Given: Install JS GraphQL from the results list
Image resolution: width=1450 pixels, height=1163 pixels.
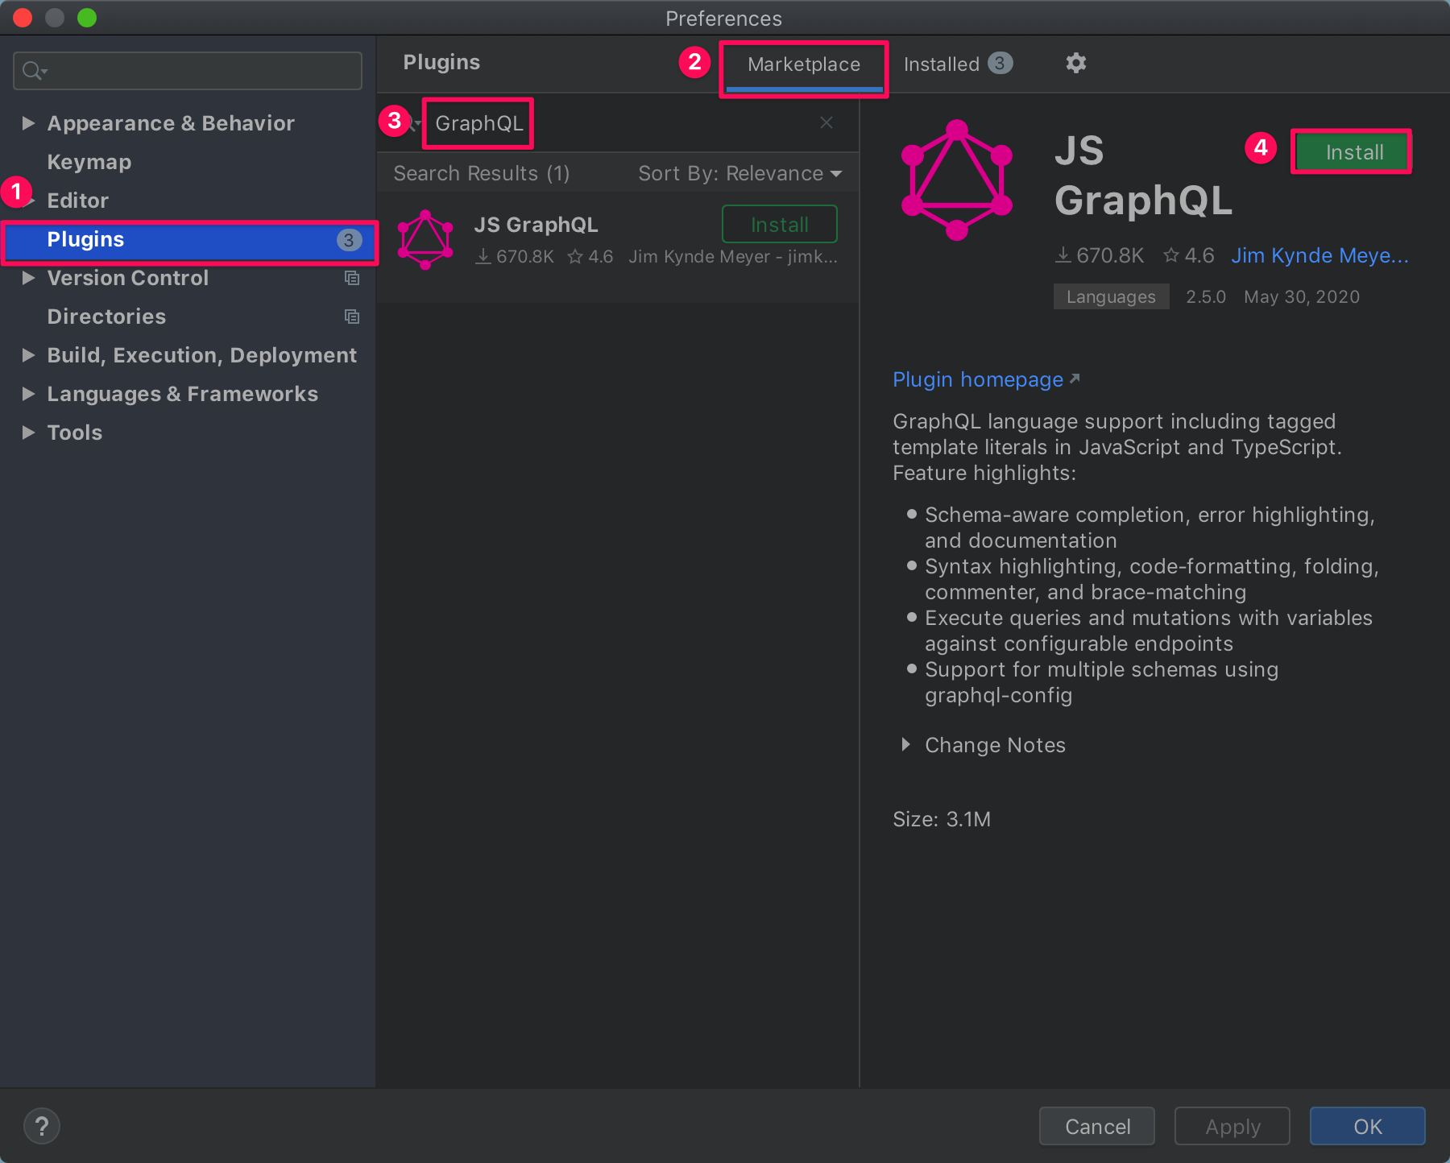Looking at the screenshot, I should (780, 225).
